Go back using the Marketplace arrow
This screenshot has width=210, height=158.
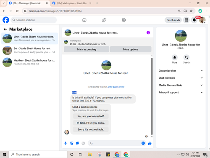[5, 29]
